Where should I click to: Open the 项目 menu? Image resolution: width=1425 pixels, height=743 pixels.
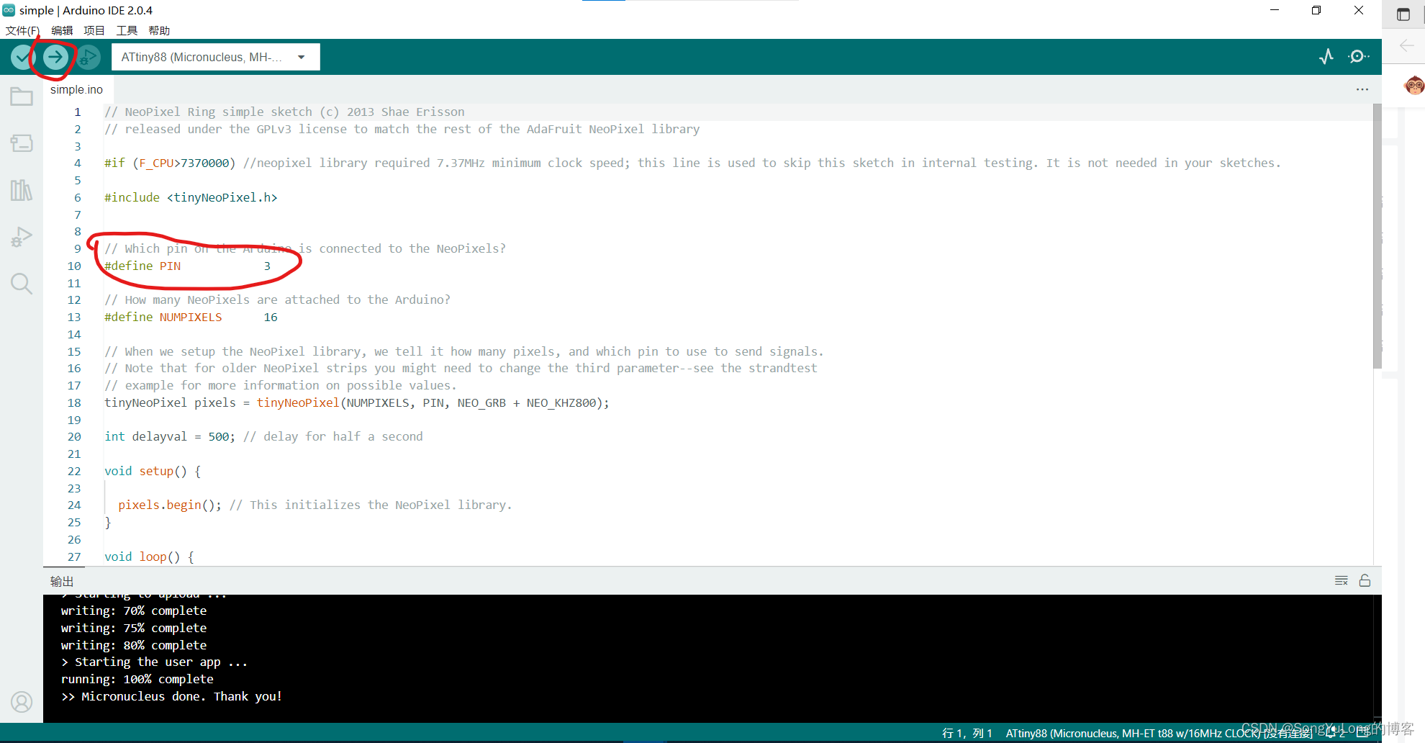point(94,30)
